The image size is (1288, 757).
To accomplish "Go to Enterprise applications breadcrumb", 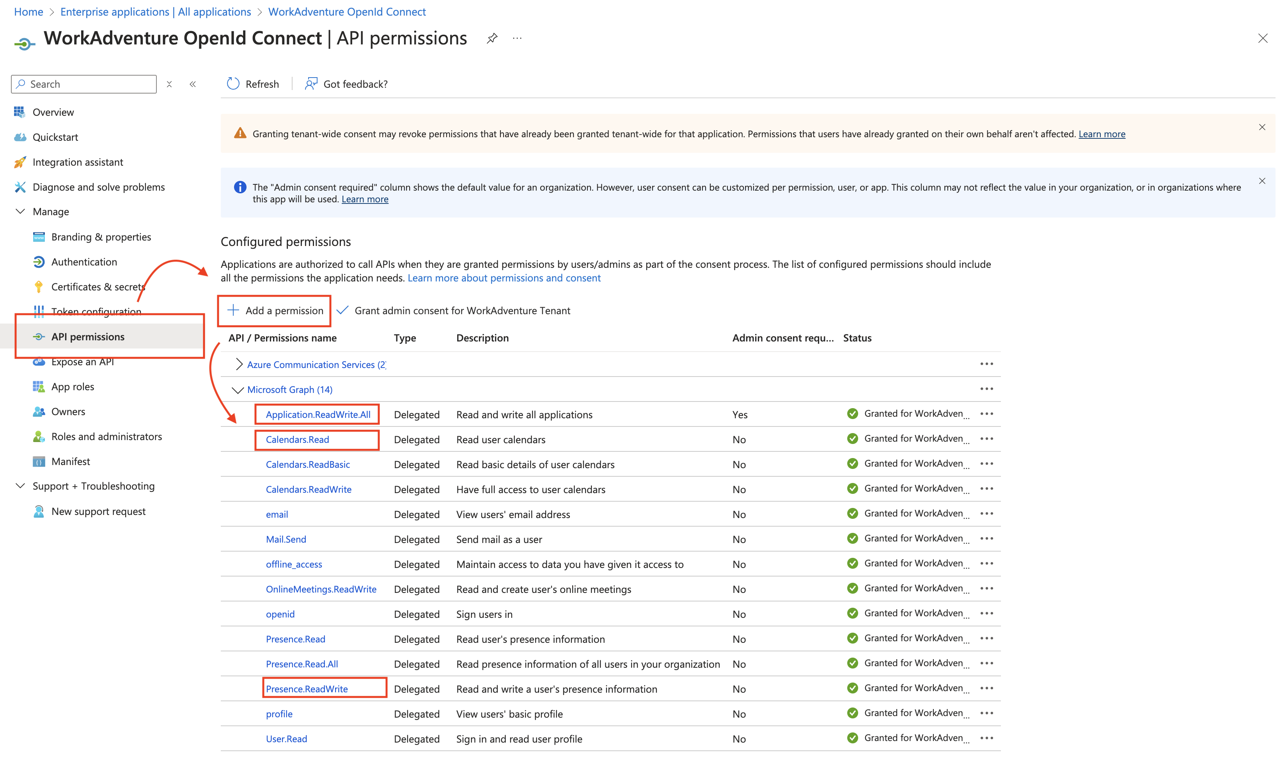I will click(155, 11).
